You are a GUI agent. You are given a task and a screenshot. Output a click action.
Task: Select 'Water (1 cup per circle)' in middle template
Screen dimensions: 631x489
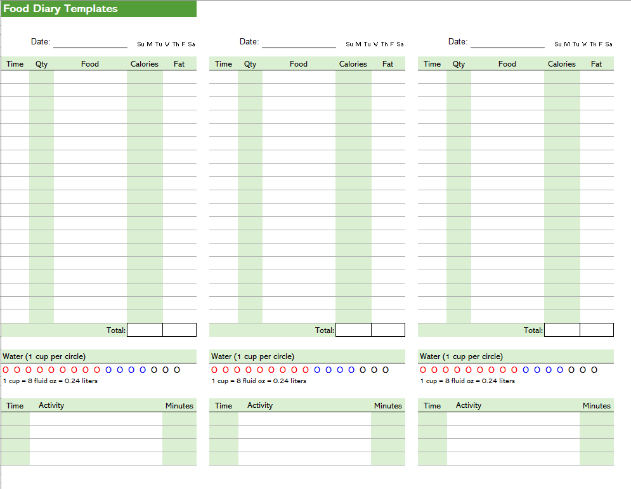[x=253, y=356]
